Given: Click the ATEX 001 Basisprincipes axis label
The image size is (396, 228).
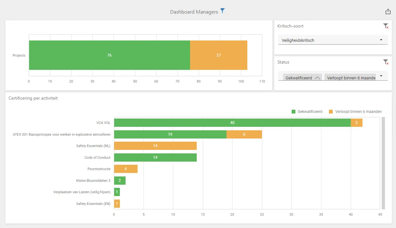Looking at the screenshot, I should point(62,134).
